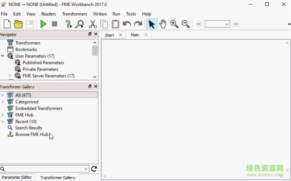The height and width of the screenshot is (181, 291).
Task: Select Embedded Transformers in gallery
Action: pos(39,108)
